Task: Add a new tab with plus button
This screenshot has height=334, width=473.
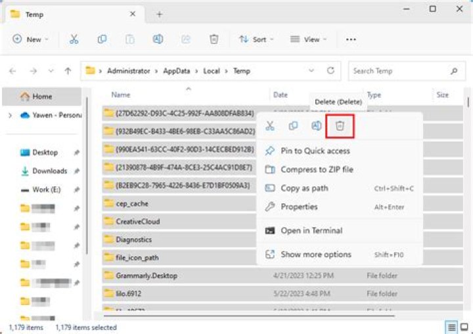Action: click(x=159, y=14)
